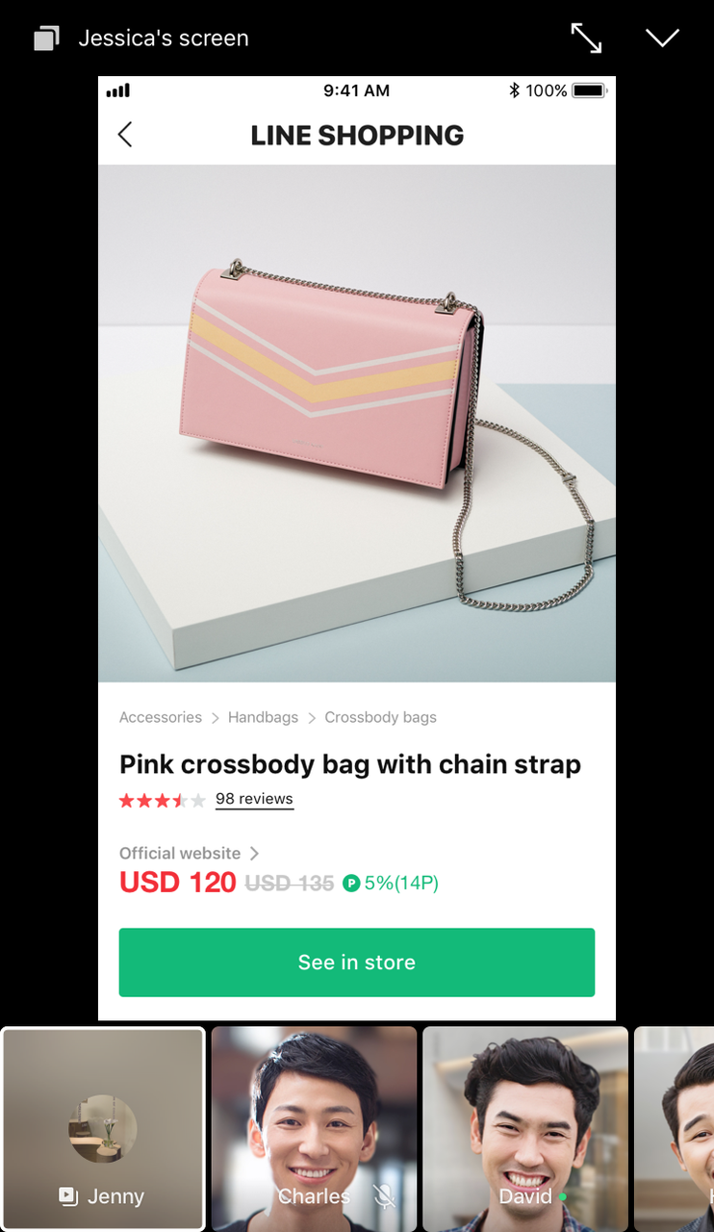This screenshot has width=714, height=1232.
Task: Select Jenny's participant tile
Action: point(103,1129)
